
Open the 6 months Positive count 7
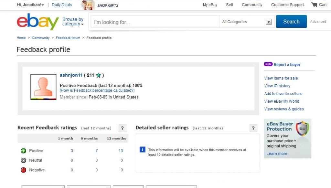pyautogui.click(x=96, y=151)
